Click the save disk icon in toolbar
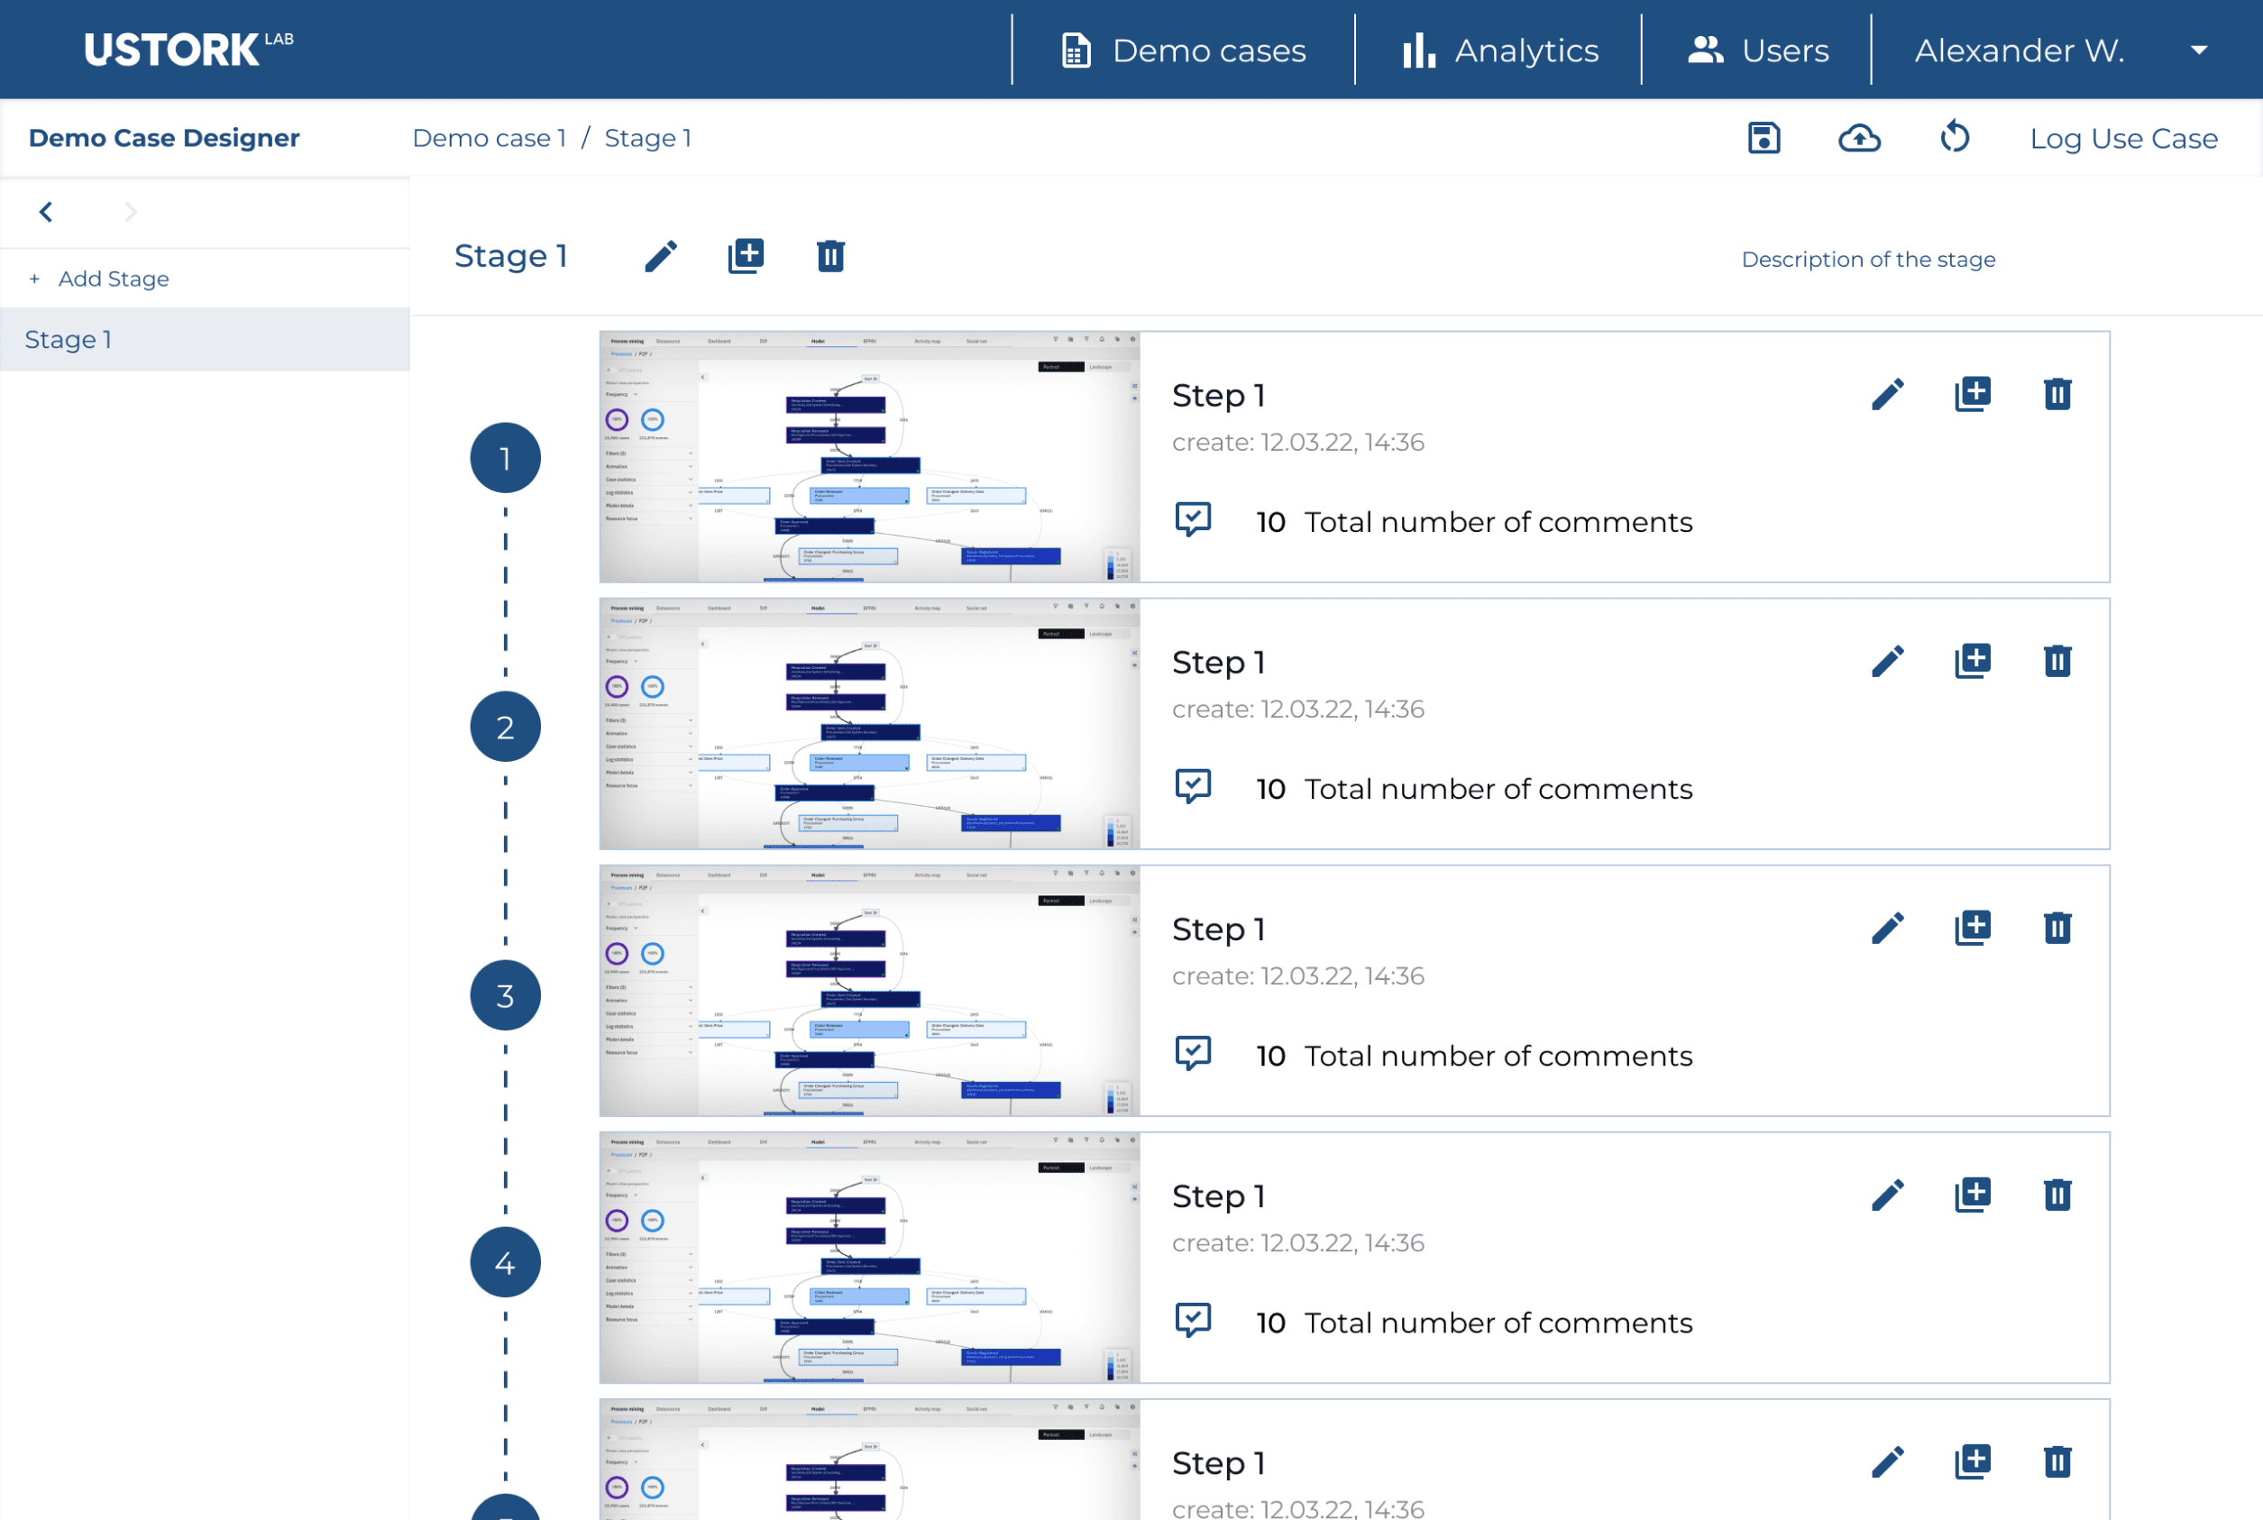This screenshot has width=2263, height=1520. pyautogui.click(x=1763, y=138)
